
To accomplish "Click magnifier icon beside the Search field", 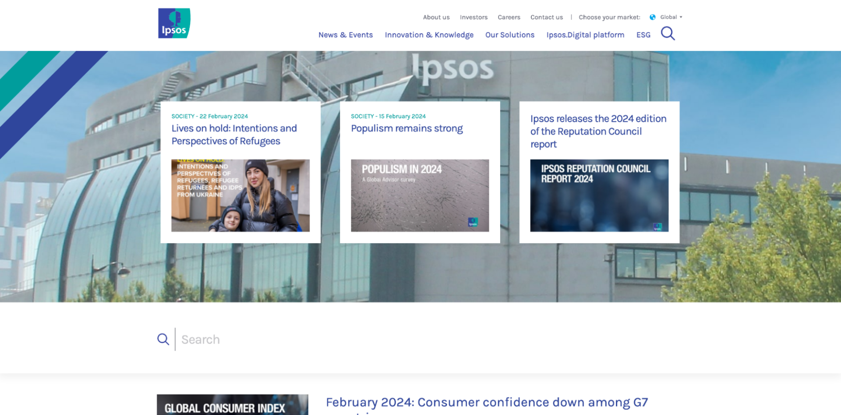I will (163, 339).
